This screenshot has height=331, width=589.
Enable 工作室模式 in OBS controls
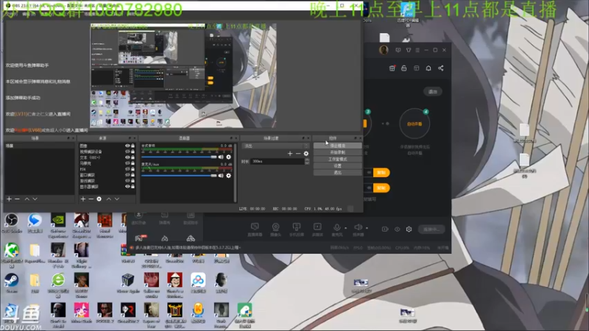[338, 159]
